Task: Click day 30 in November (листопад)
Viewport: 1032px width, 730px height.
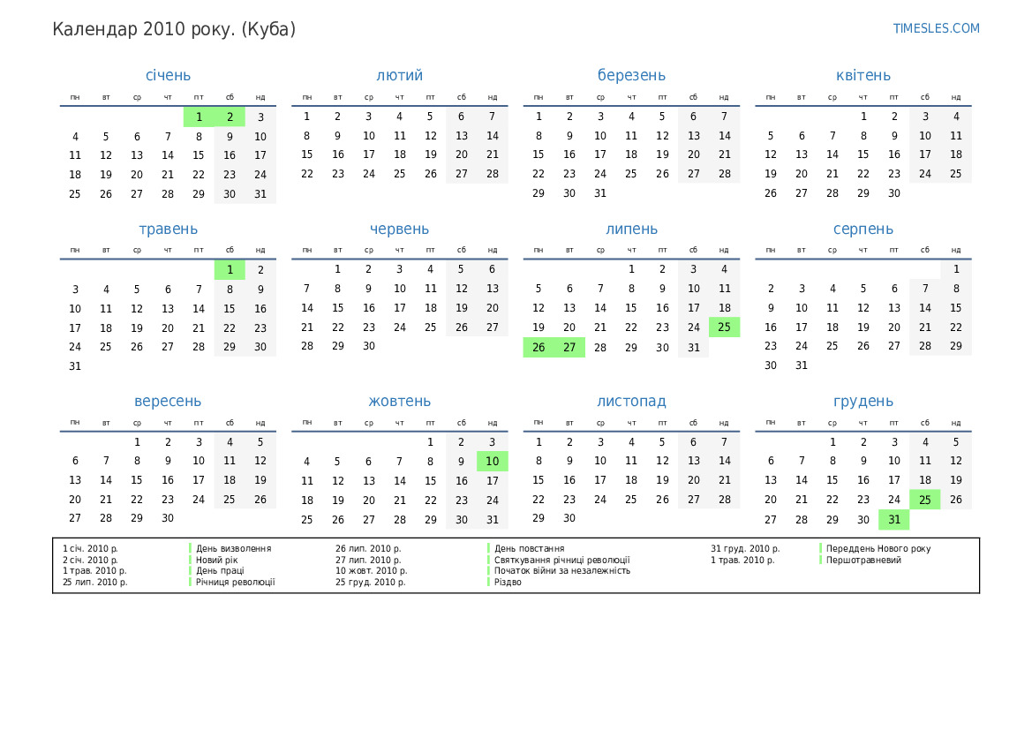Action: (x=569, y=518)
